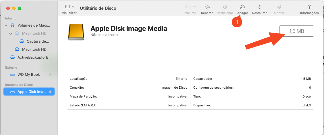Click the orange disk image thumbnail
Image resolution: width=324 pixels, height=135 pixels.
pos(76,32)
